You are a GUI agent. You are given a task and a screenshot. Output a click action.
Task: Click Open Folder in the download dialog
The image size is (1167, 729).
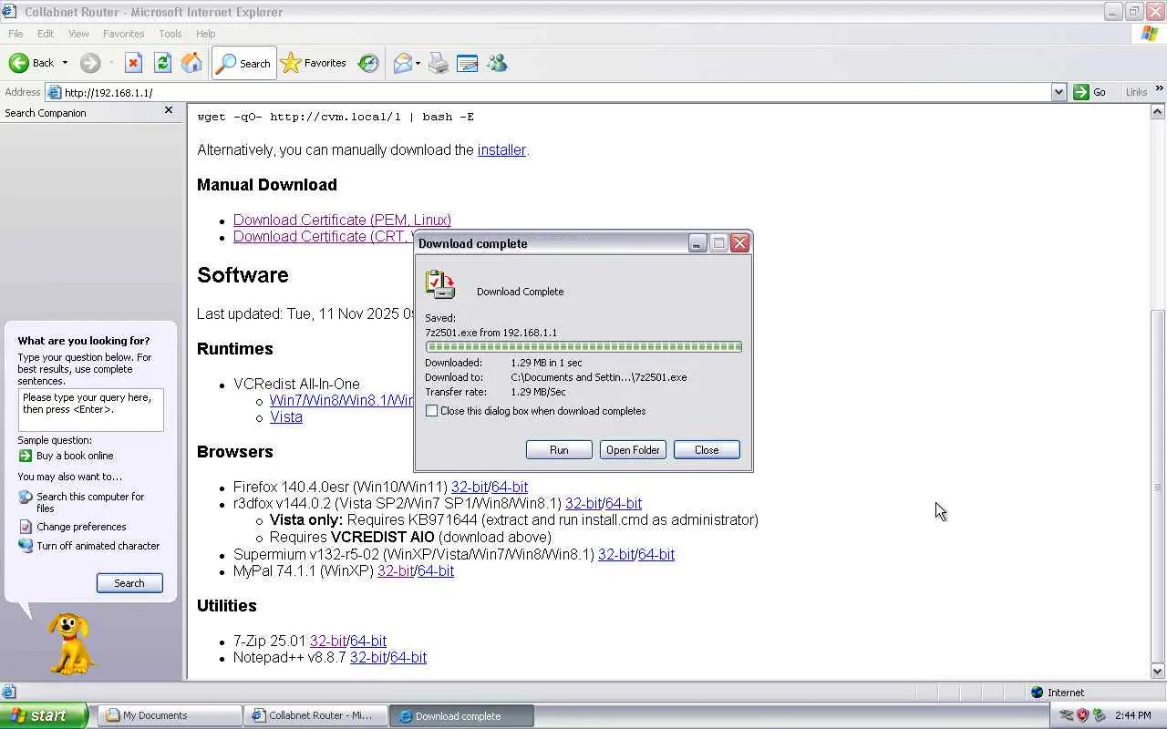(x=633, y=450)
